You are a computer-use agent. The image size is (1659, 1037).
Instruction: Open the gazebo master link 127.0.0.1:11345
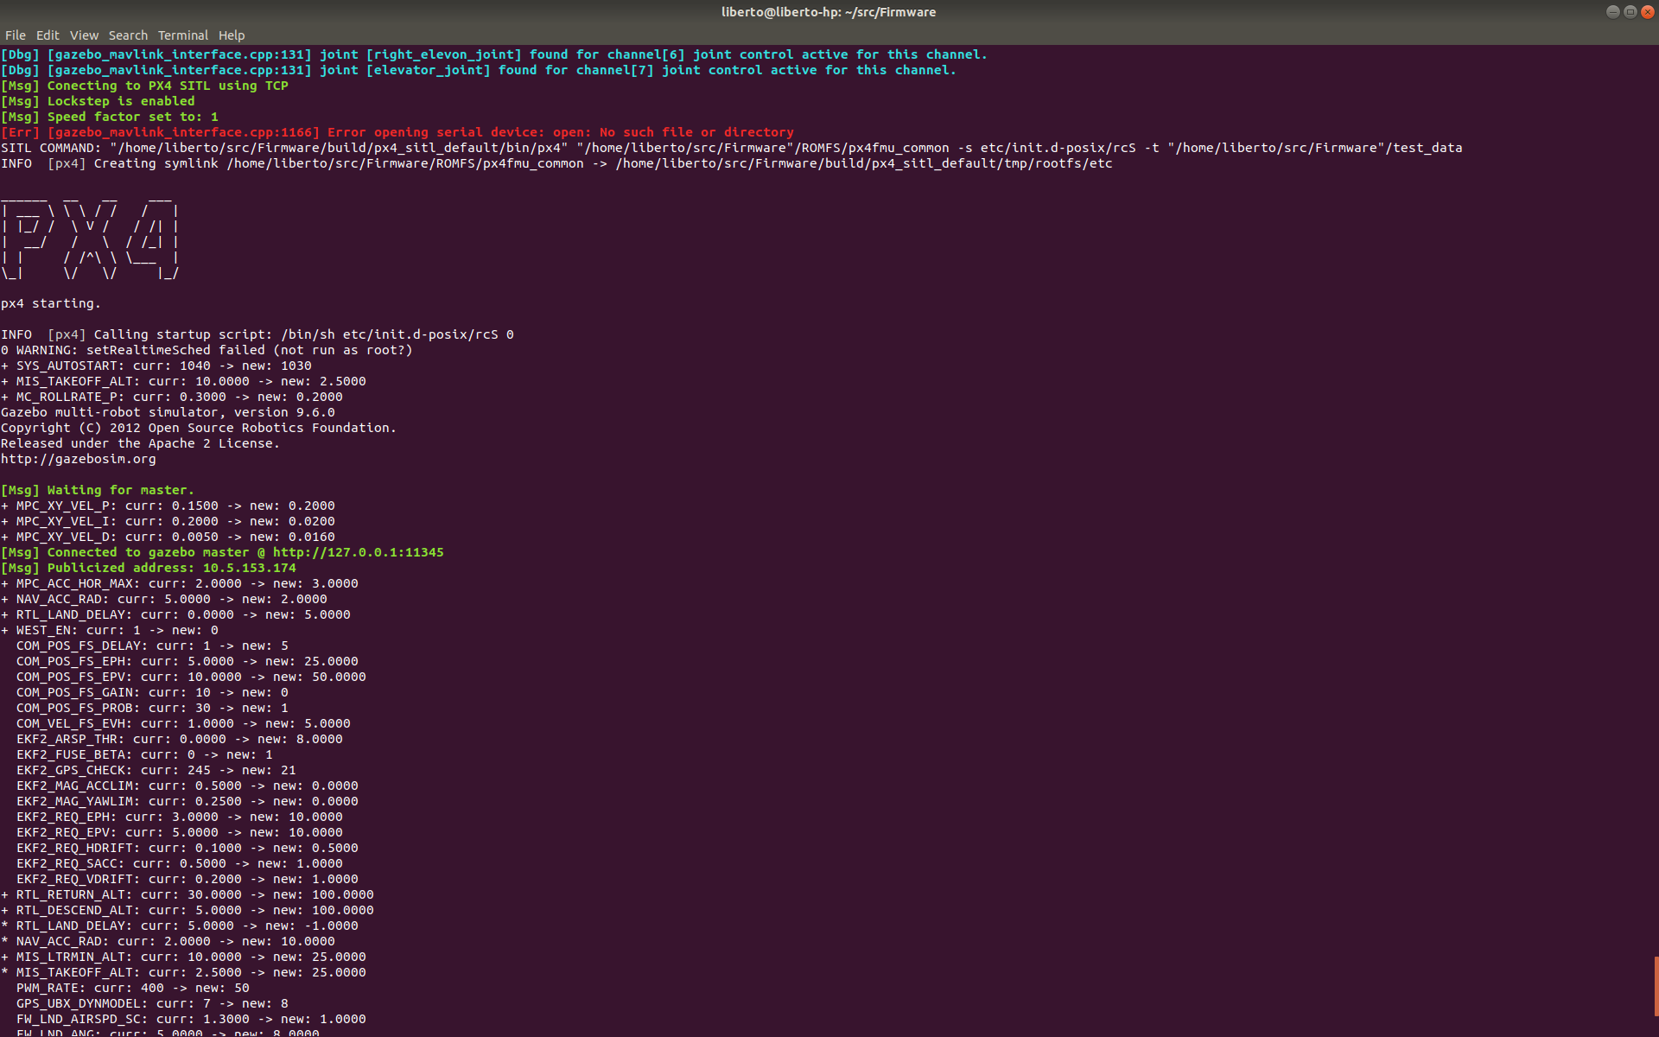tap(358, 551)
